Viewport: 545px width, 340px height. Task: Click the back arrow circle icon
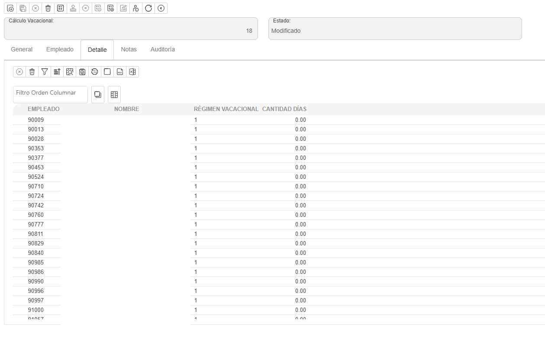pos(161,8)
